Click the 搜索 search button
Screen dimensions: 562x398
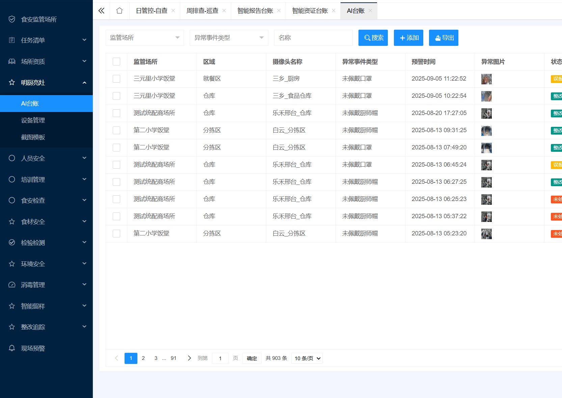pyautogui.click(x=373, y=38)
